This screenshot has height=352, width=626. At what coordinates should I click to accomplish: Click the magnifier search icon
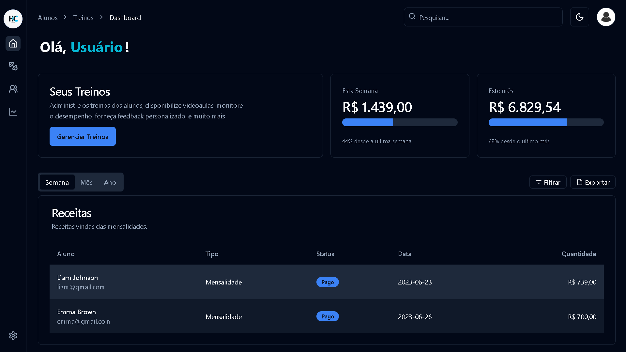coord(412,17)
